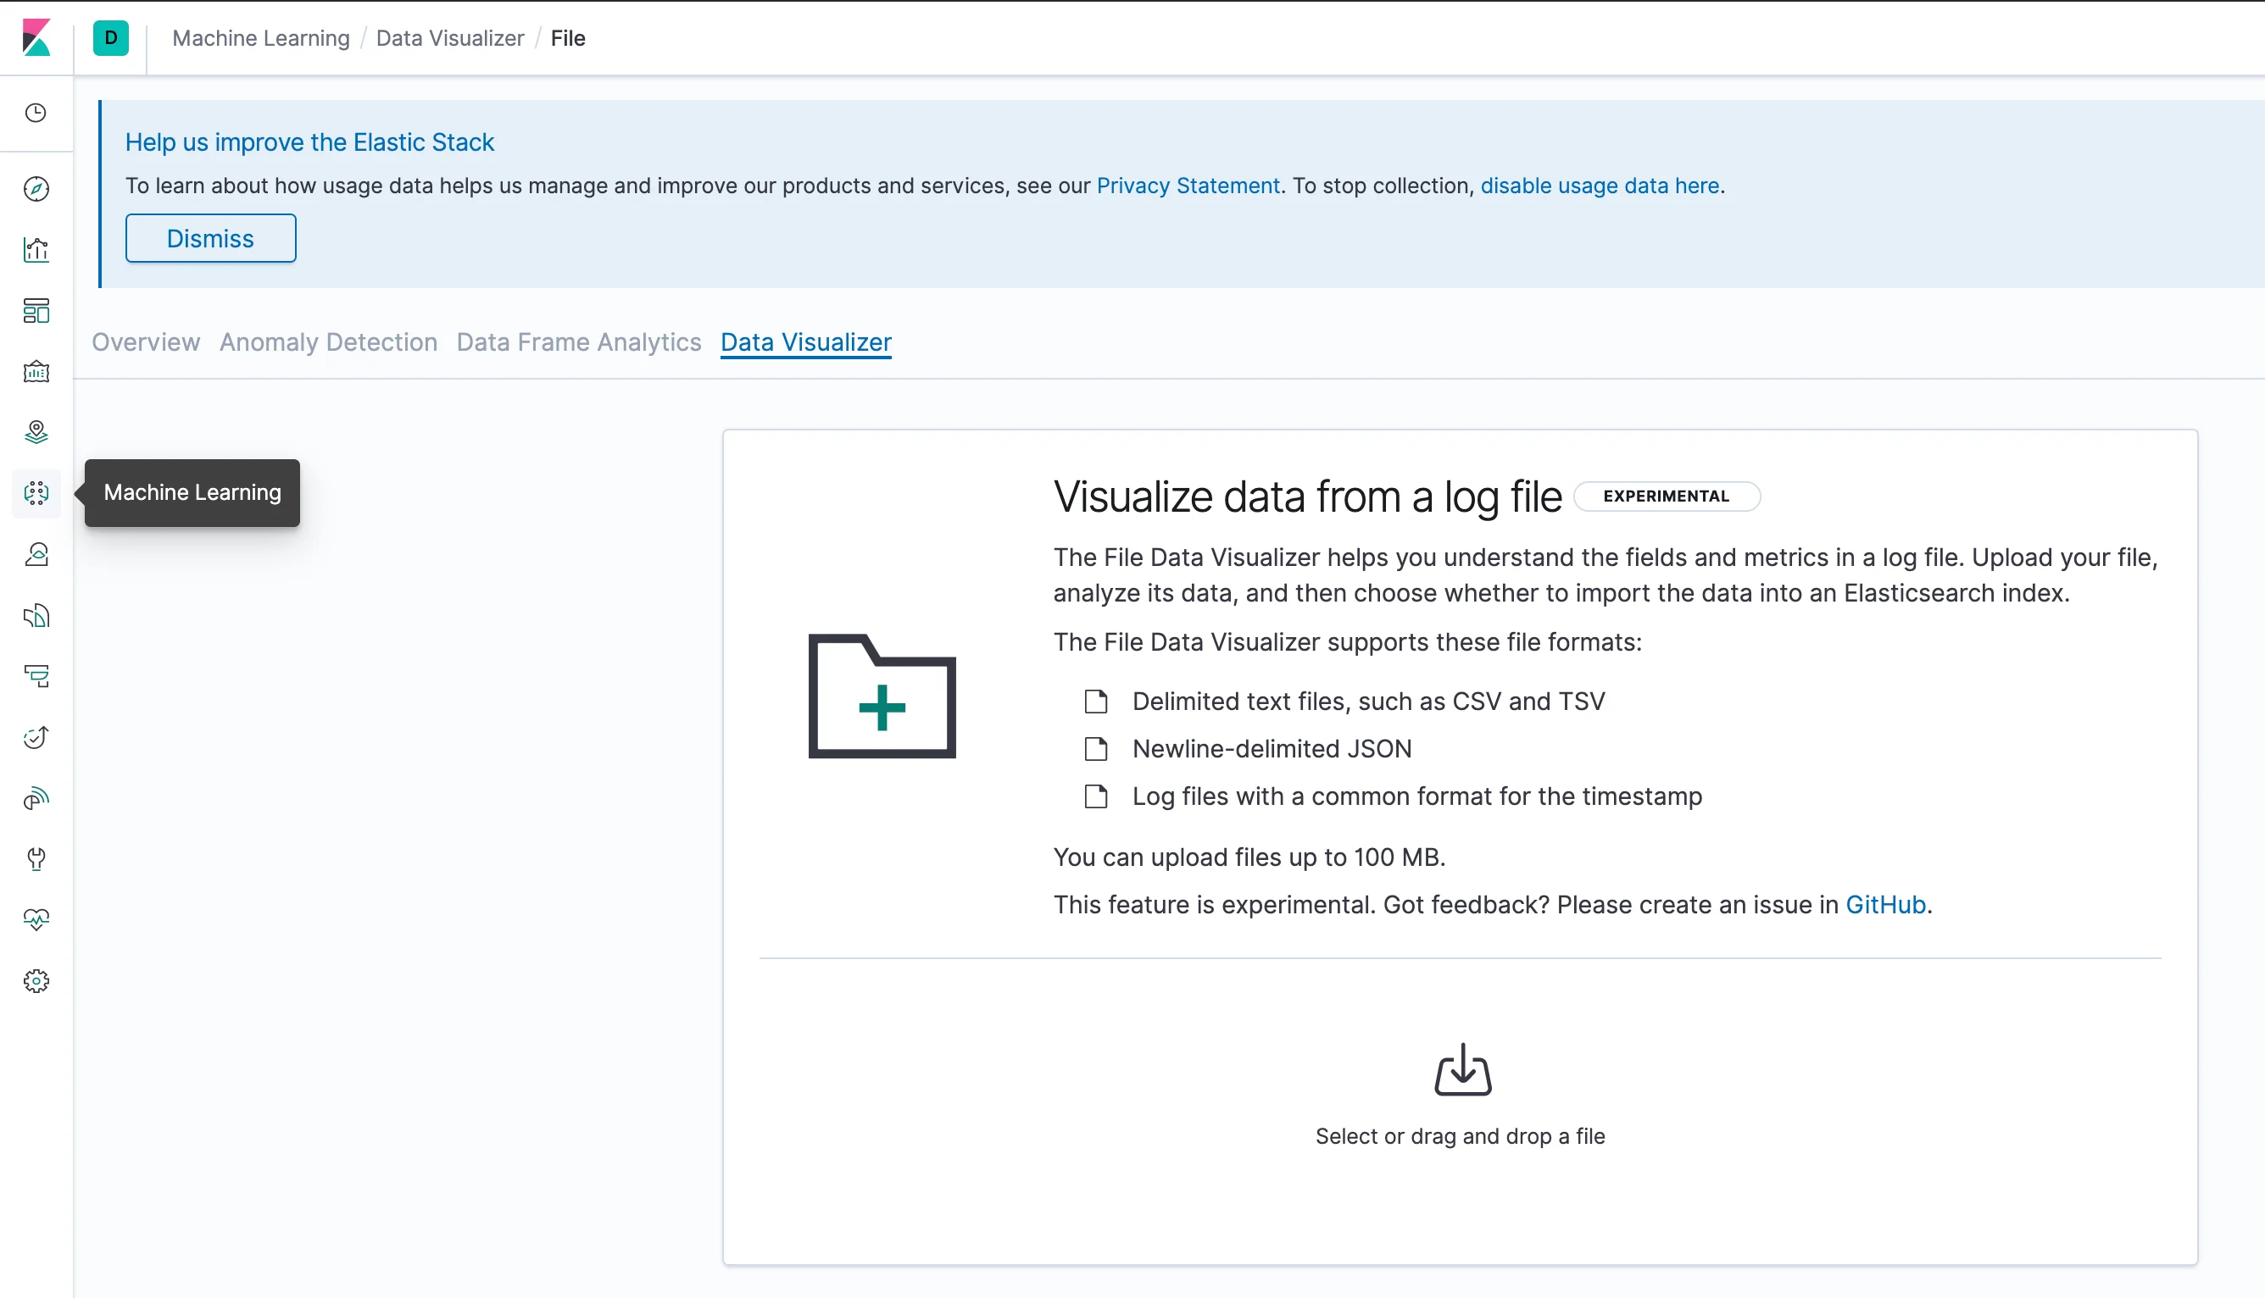Screen dimensions: 2265x1298
Task: Open Visualize chart icon in sidebar
Action: click(x=36, y=251)
